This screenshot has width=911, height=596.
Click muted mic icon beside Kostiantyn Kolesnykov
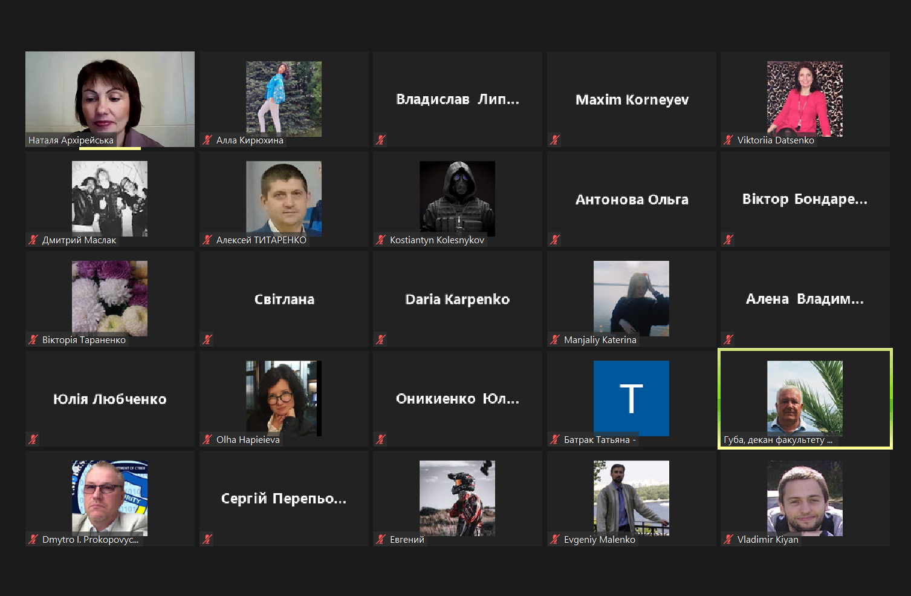coord(381,240)
